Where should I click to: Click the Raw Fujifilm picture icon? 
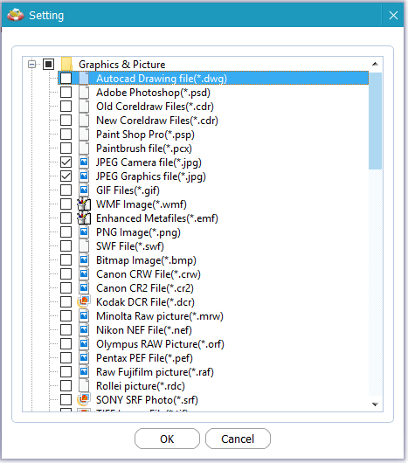[84, 372]
